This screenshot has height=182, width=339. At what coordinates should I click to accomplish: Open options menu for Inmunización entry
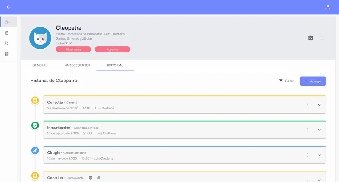pos(308,130)
